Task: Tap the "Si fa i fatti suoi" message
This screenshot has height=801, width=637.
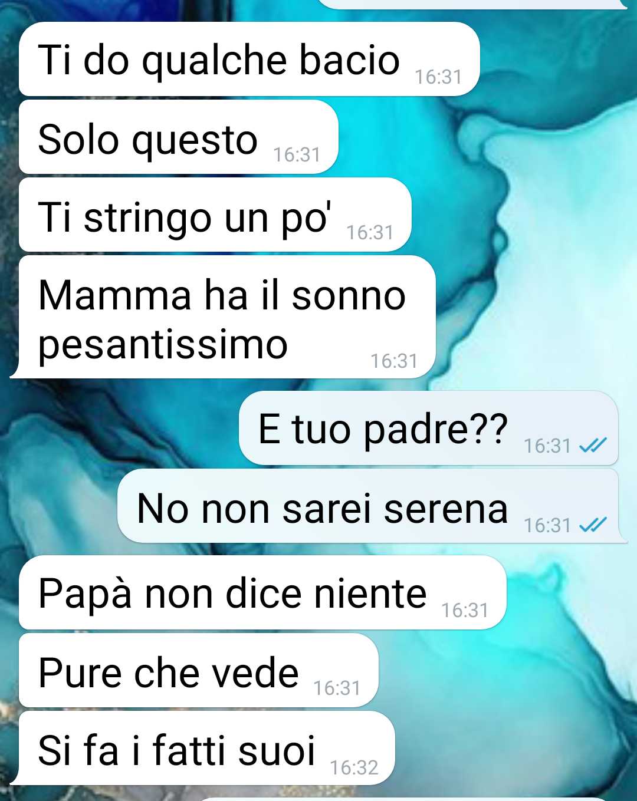Action: [202, 749]
